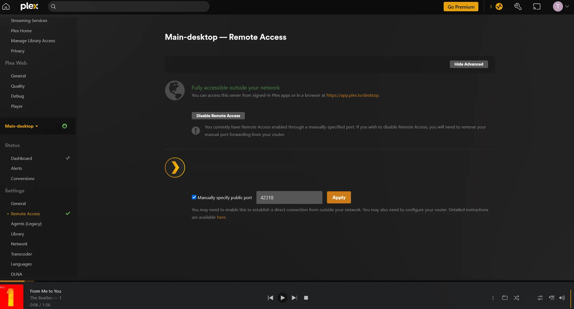Open the app.plex.tv/desktop link
This screenshot has height=309, width=574.
353,95
